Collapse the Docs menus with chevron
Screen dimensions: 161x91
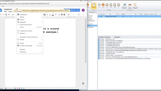pyautogui.click(x=83, y=15)
